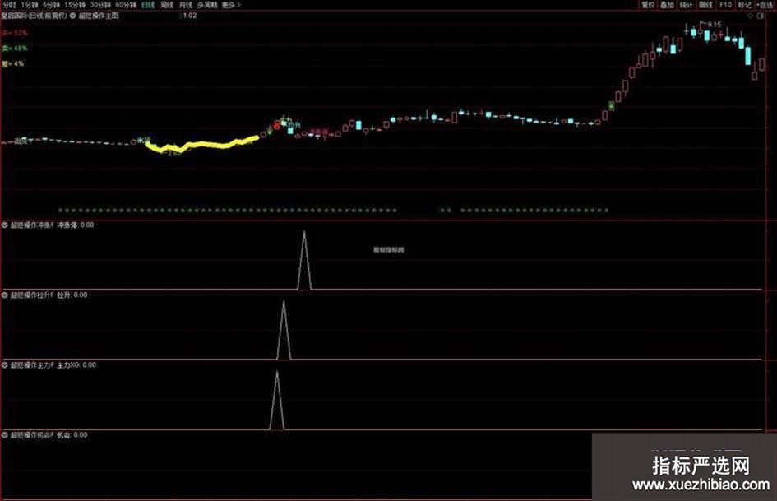
Task: Click the 拉升: 0.00 indicator label
Action: (x=72, y=295)
